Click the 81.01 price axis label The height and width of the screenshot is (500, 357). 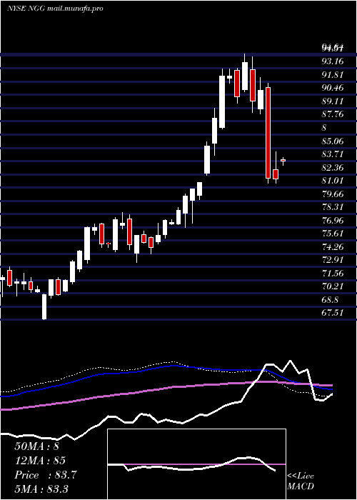333,181
